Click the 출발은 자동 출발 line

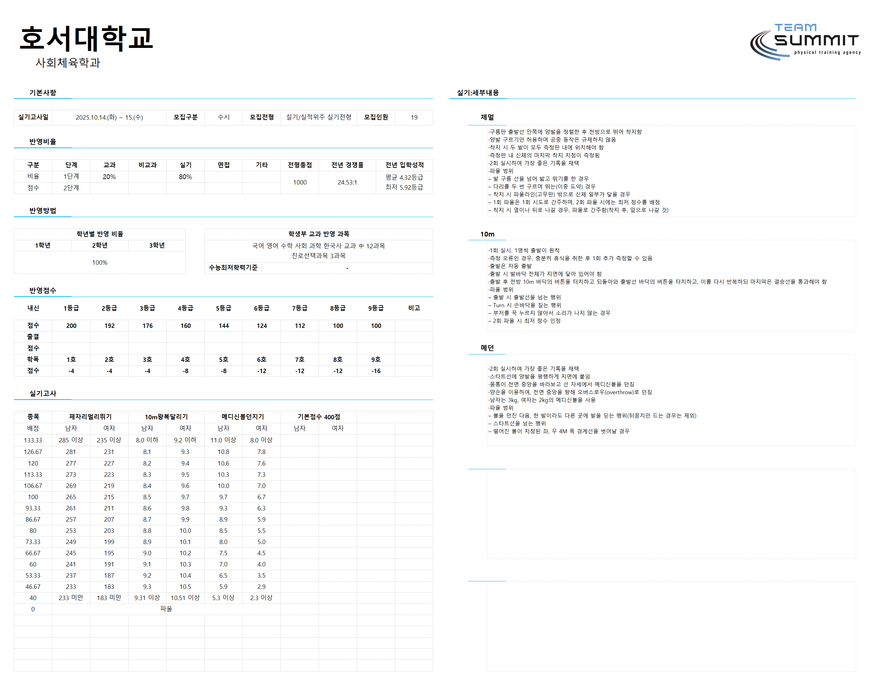[510, 266]
